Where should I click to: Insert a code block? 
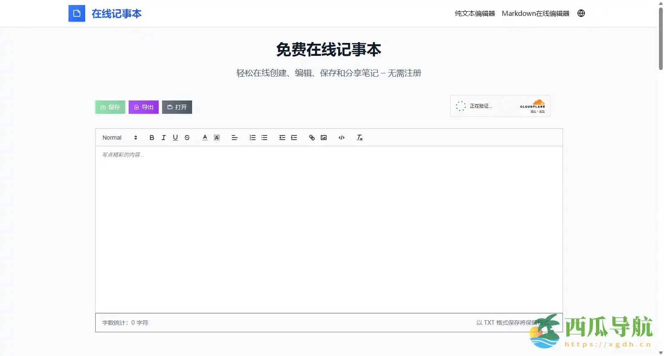coord(341,138)
